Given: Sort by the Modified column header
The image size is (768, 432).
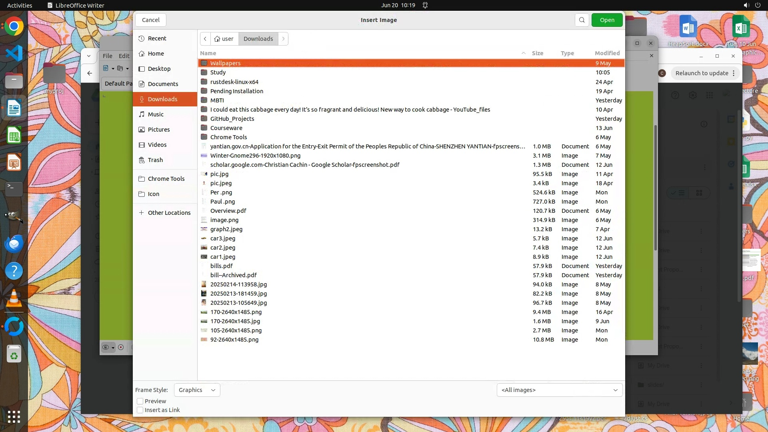Looking at the screenshot, I should pos(607,53).
